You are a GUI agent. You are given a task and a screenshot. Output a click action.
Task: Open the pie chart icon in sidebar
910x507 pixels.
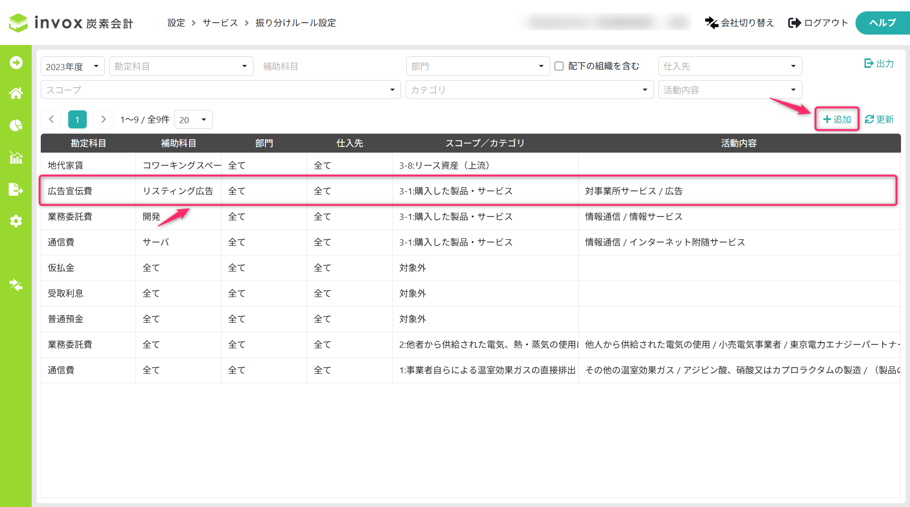point(16,125)
